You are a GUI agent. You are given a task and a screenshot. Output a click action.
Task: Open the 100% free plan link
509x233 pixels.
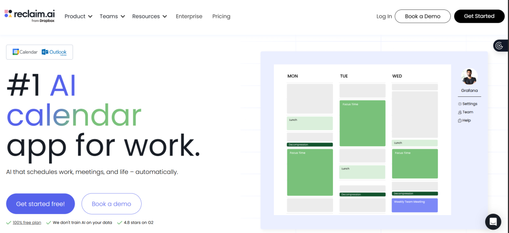[x=27, y=223]
